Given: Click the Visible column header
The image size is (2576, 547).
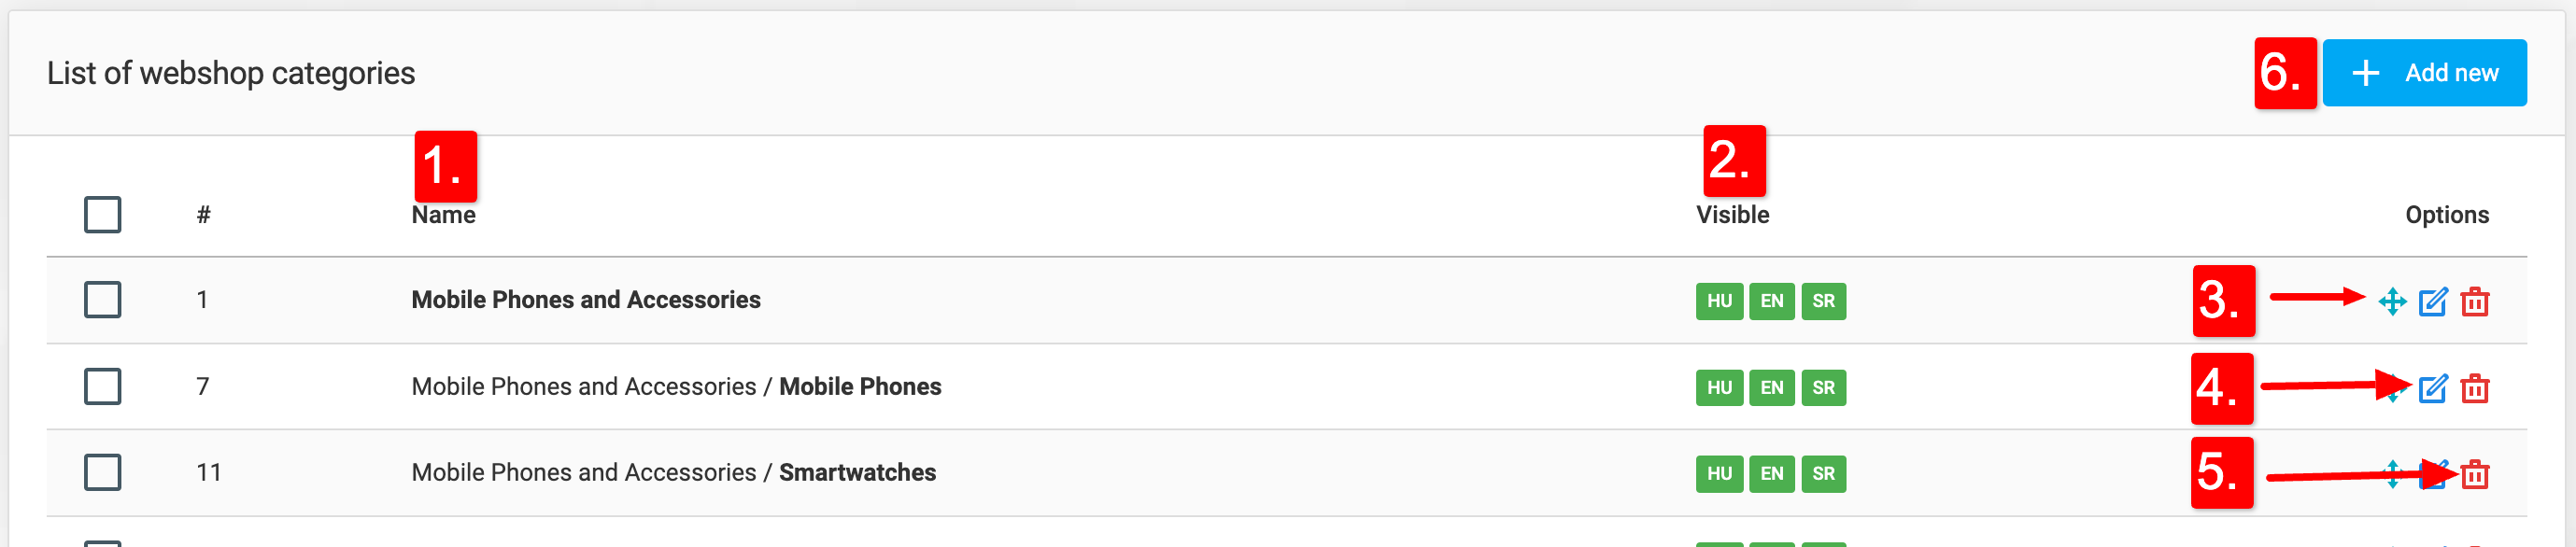Looking at the screenshot, I should pos(1734,214).
